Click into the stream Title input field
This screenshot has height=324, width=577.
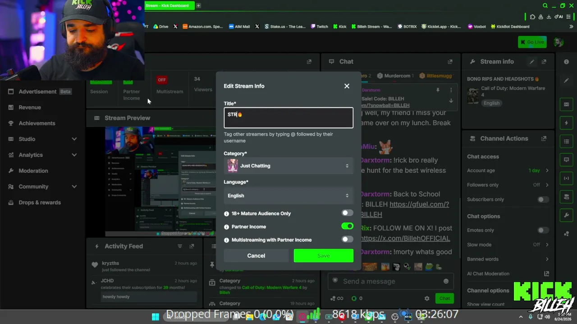coord(288,117)
